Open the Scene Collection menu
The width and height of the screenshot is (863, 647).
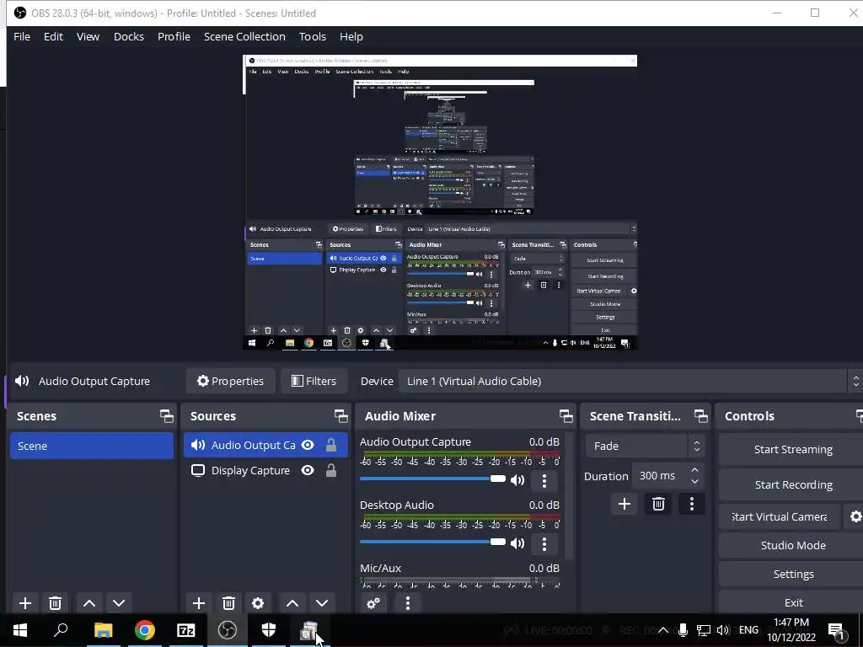tap(244, 37)
